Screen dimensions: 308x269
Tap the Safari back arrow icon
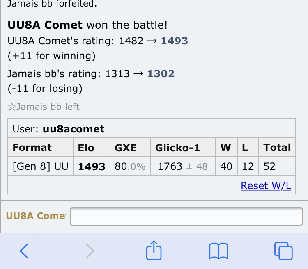click(24, 250)
